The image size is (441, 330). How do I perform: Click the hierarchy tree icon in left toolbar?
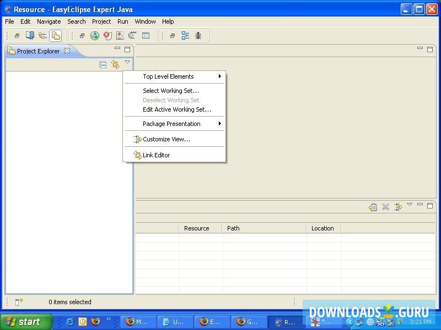coord(42,36)
